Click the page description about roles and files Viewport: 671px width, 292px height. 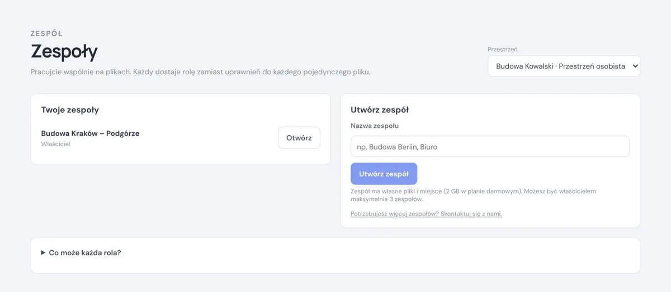click(x=200, y=72)
